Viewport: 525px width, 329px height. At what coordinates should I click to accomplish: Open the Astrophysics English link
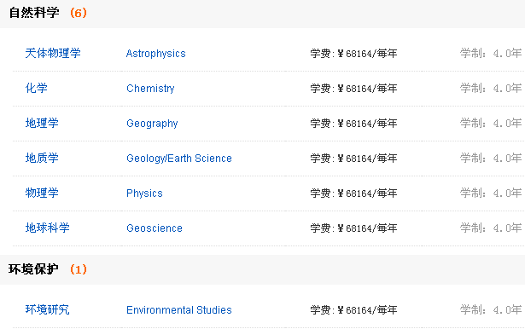click(x=155, y=54)
